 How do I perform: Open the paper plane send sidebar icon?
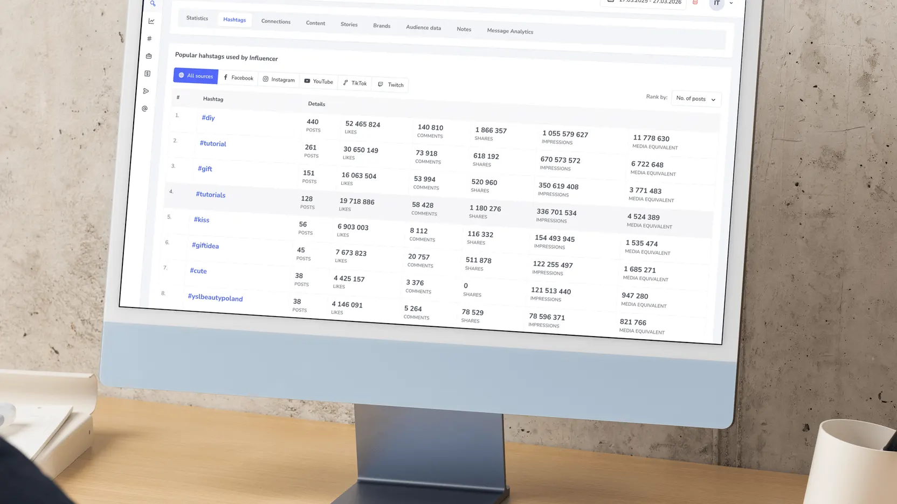146,91
